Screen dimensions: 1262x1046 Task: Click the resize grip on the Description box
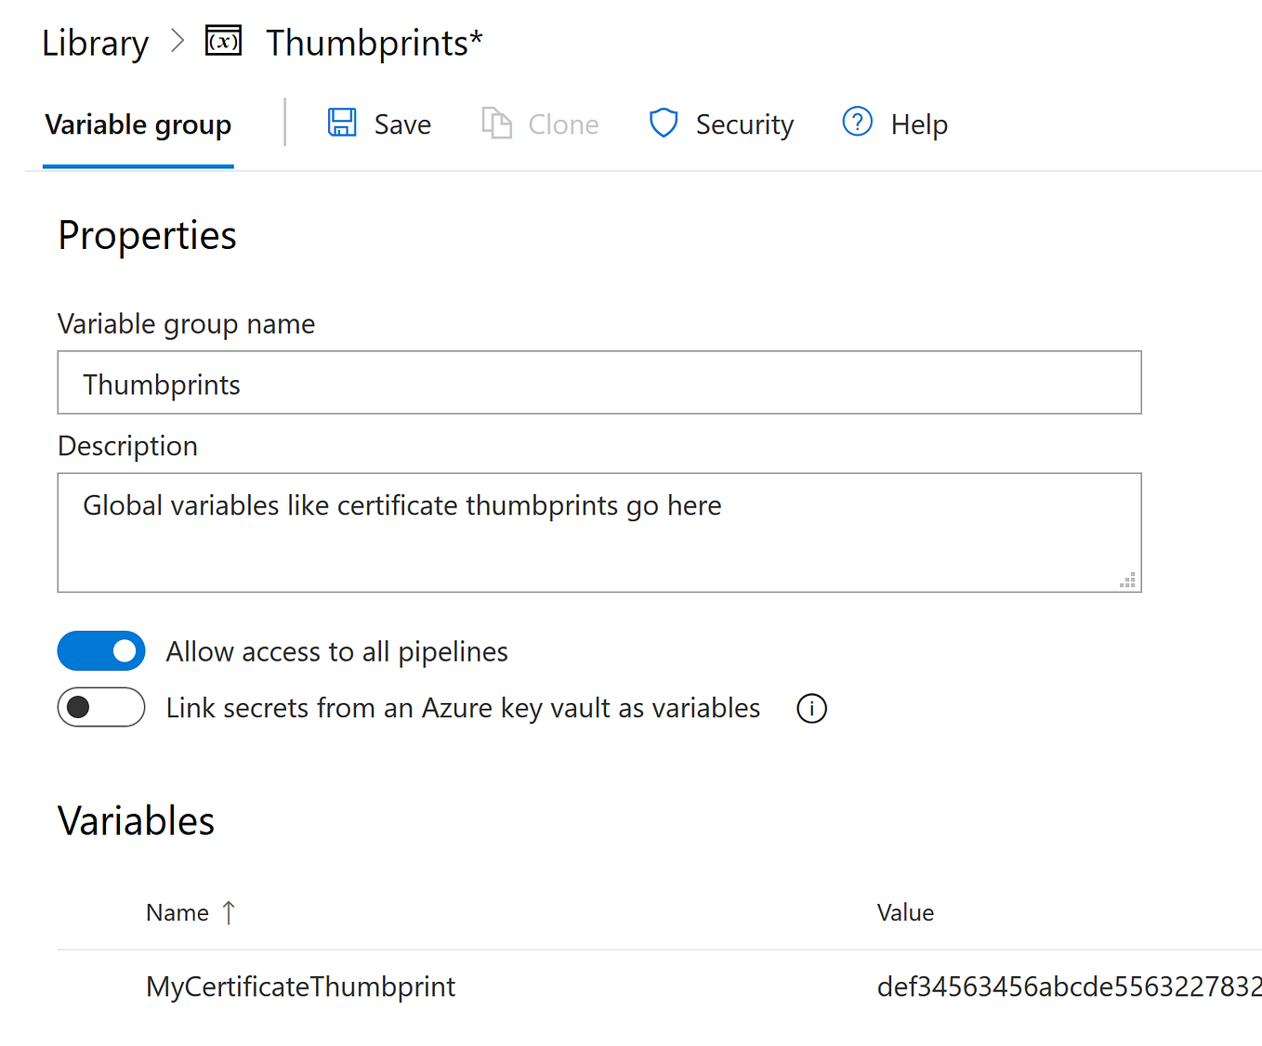pos(1128,580)
